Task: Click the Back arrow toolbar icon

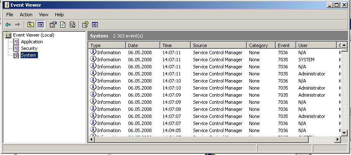Action: 8,25
